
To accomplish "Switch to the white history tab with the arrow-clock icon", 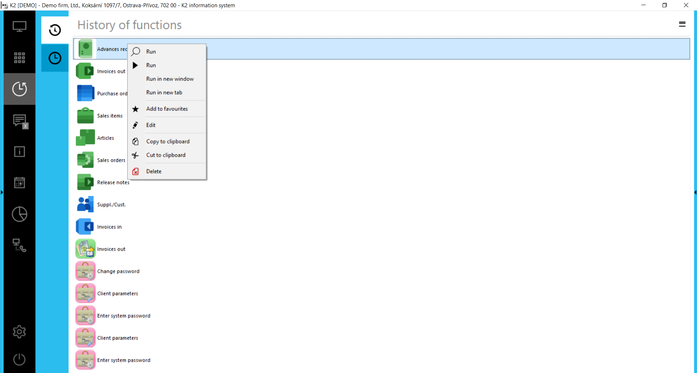I will pyautogui.click(x=55, y=30).
